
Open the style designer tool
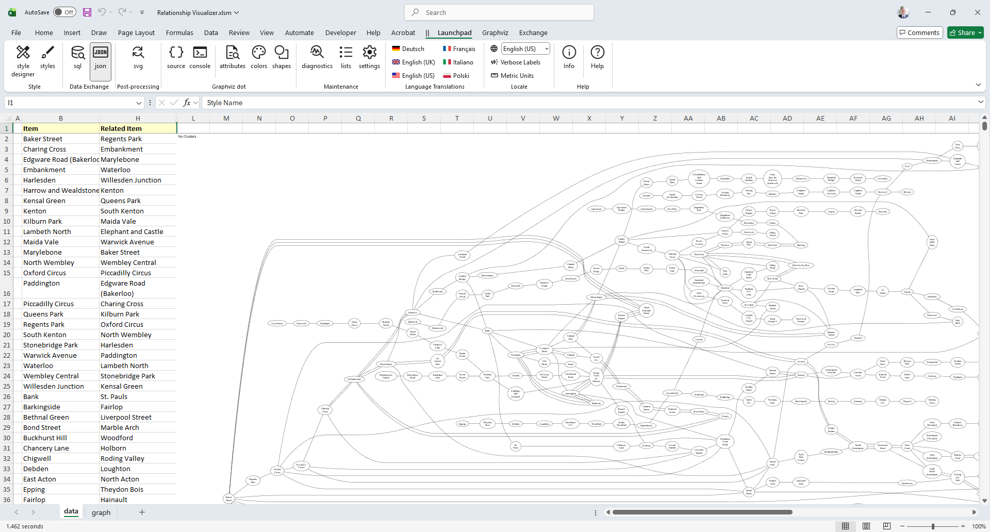pyautogui.click(x=23, y=61)
